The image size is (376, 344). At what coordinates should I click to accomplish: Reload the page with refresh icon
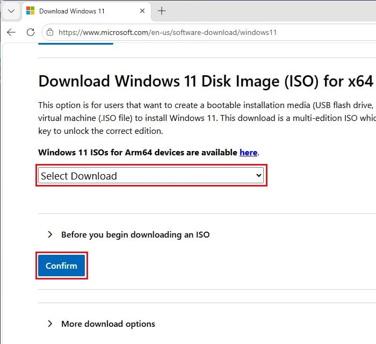point(31,32)
